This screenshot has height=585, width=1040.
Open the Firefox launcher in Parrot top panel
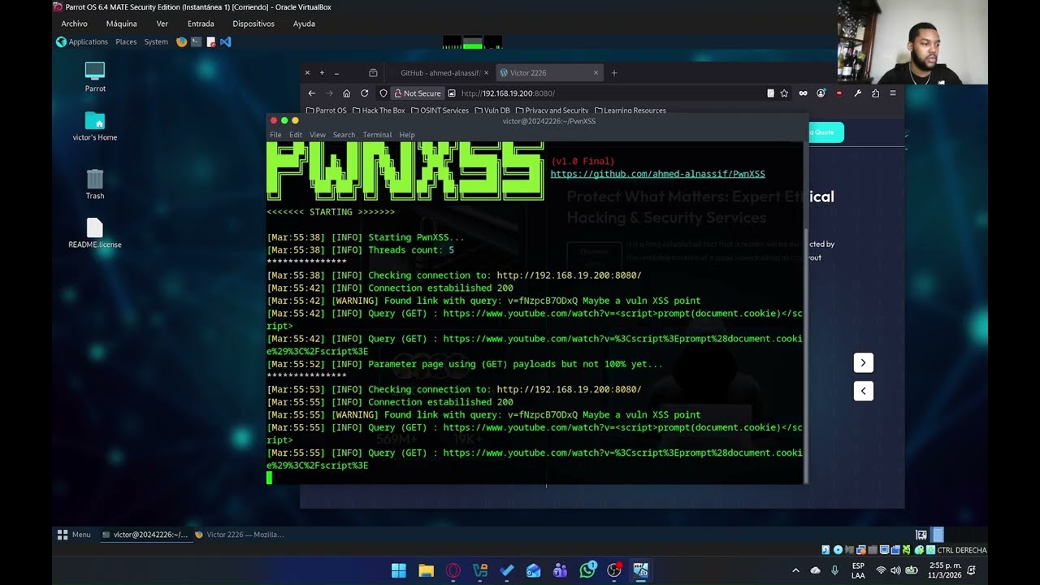coord(181,41)
